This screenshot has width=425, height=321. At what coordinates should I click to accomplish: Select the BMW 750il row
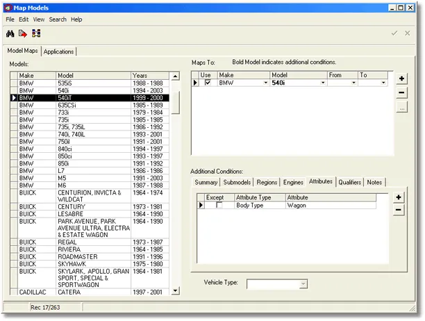(90, 142)
